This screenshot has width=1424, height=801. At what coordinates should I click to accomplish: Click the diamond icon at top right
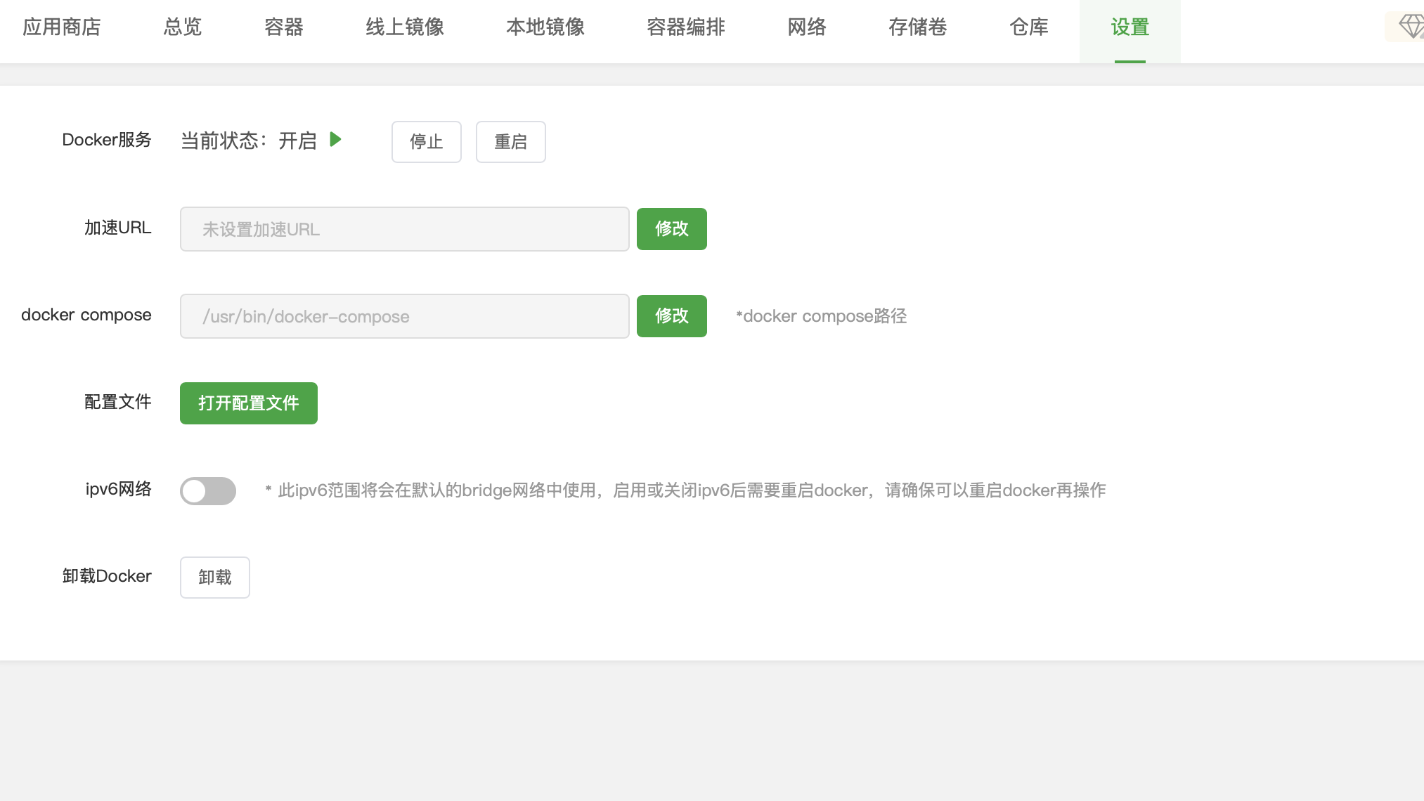click(1410, 27)
